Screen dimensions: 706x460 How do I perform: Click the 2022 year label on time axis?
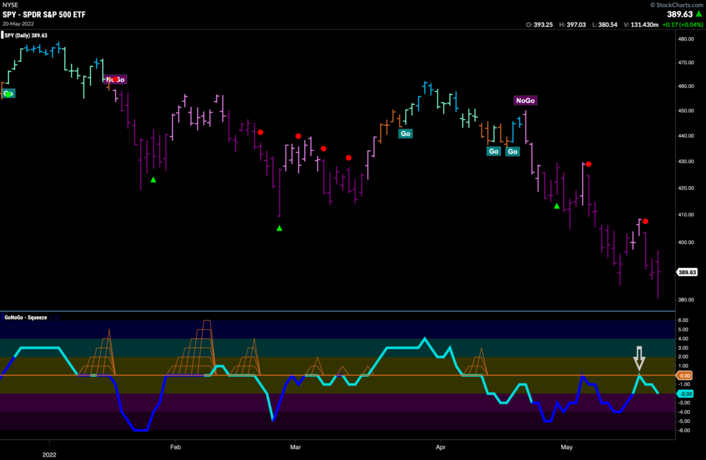coord(49,454)
